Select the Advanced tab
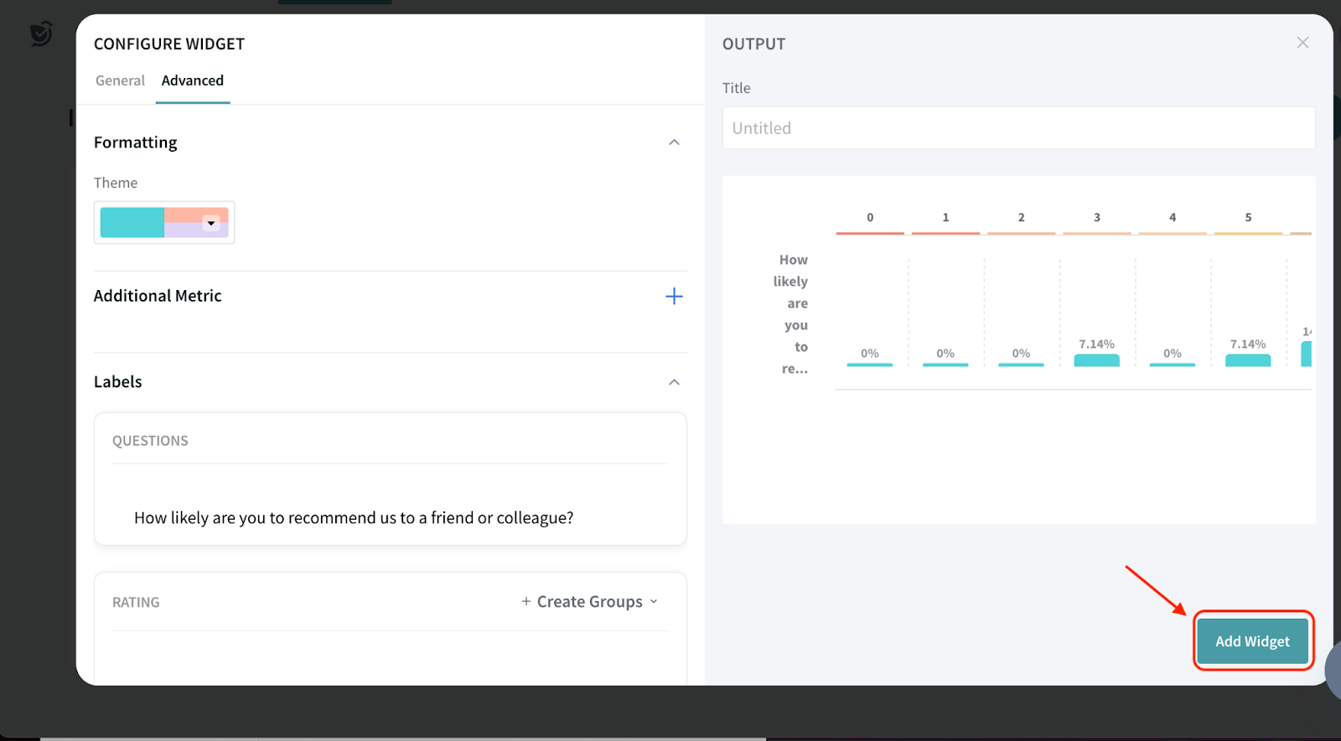The image size is (1341, 741). pos(193,80)
